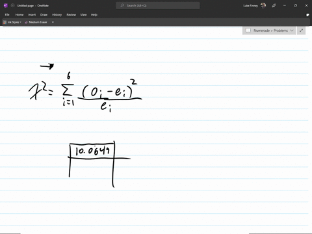Click the pen mode icon in title bar

coord(274,6)
